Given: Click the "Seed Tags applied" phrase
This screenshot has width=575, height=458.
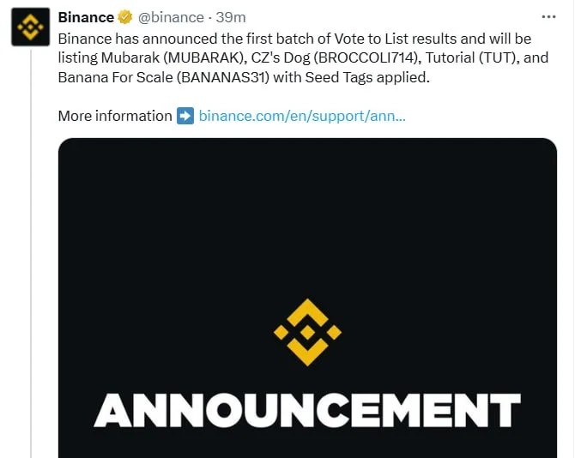Looking at the screenshot, I should point(366,77).
